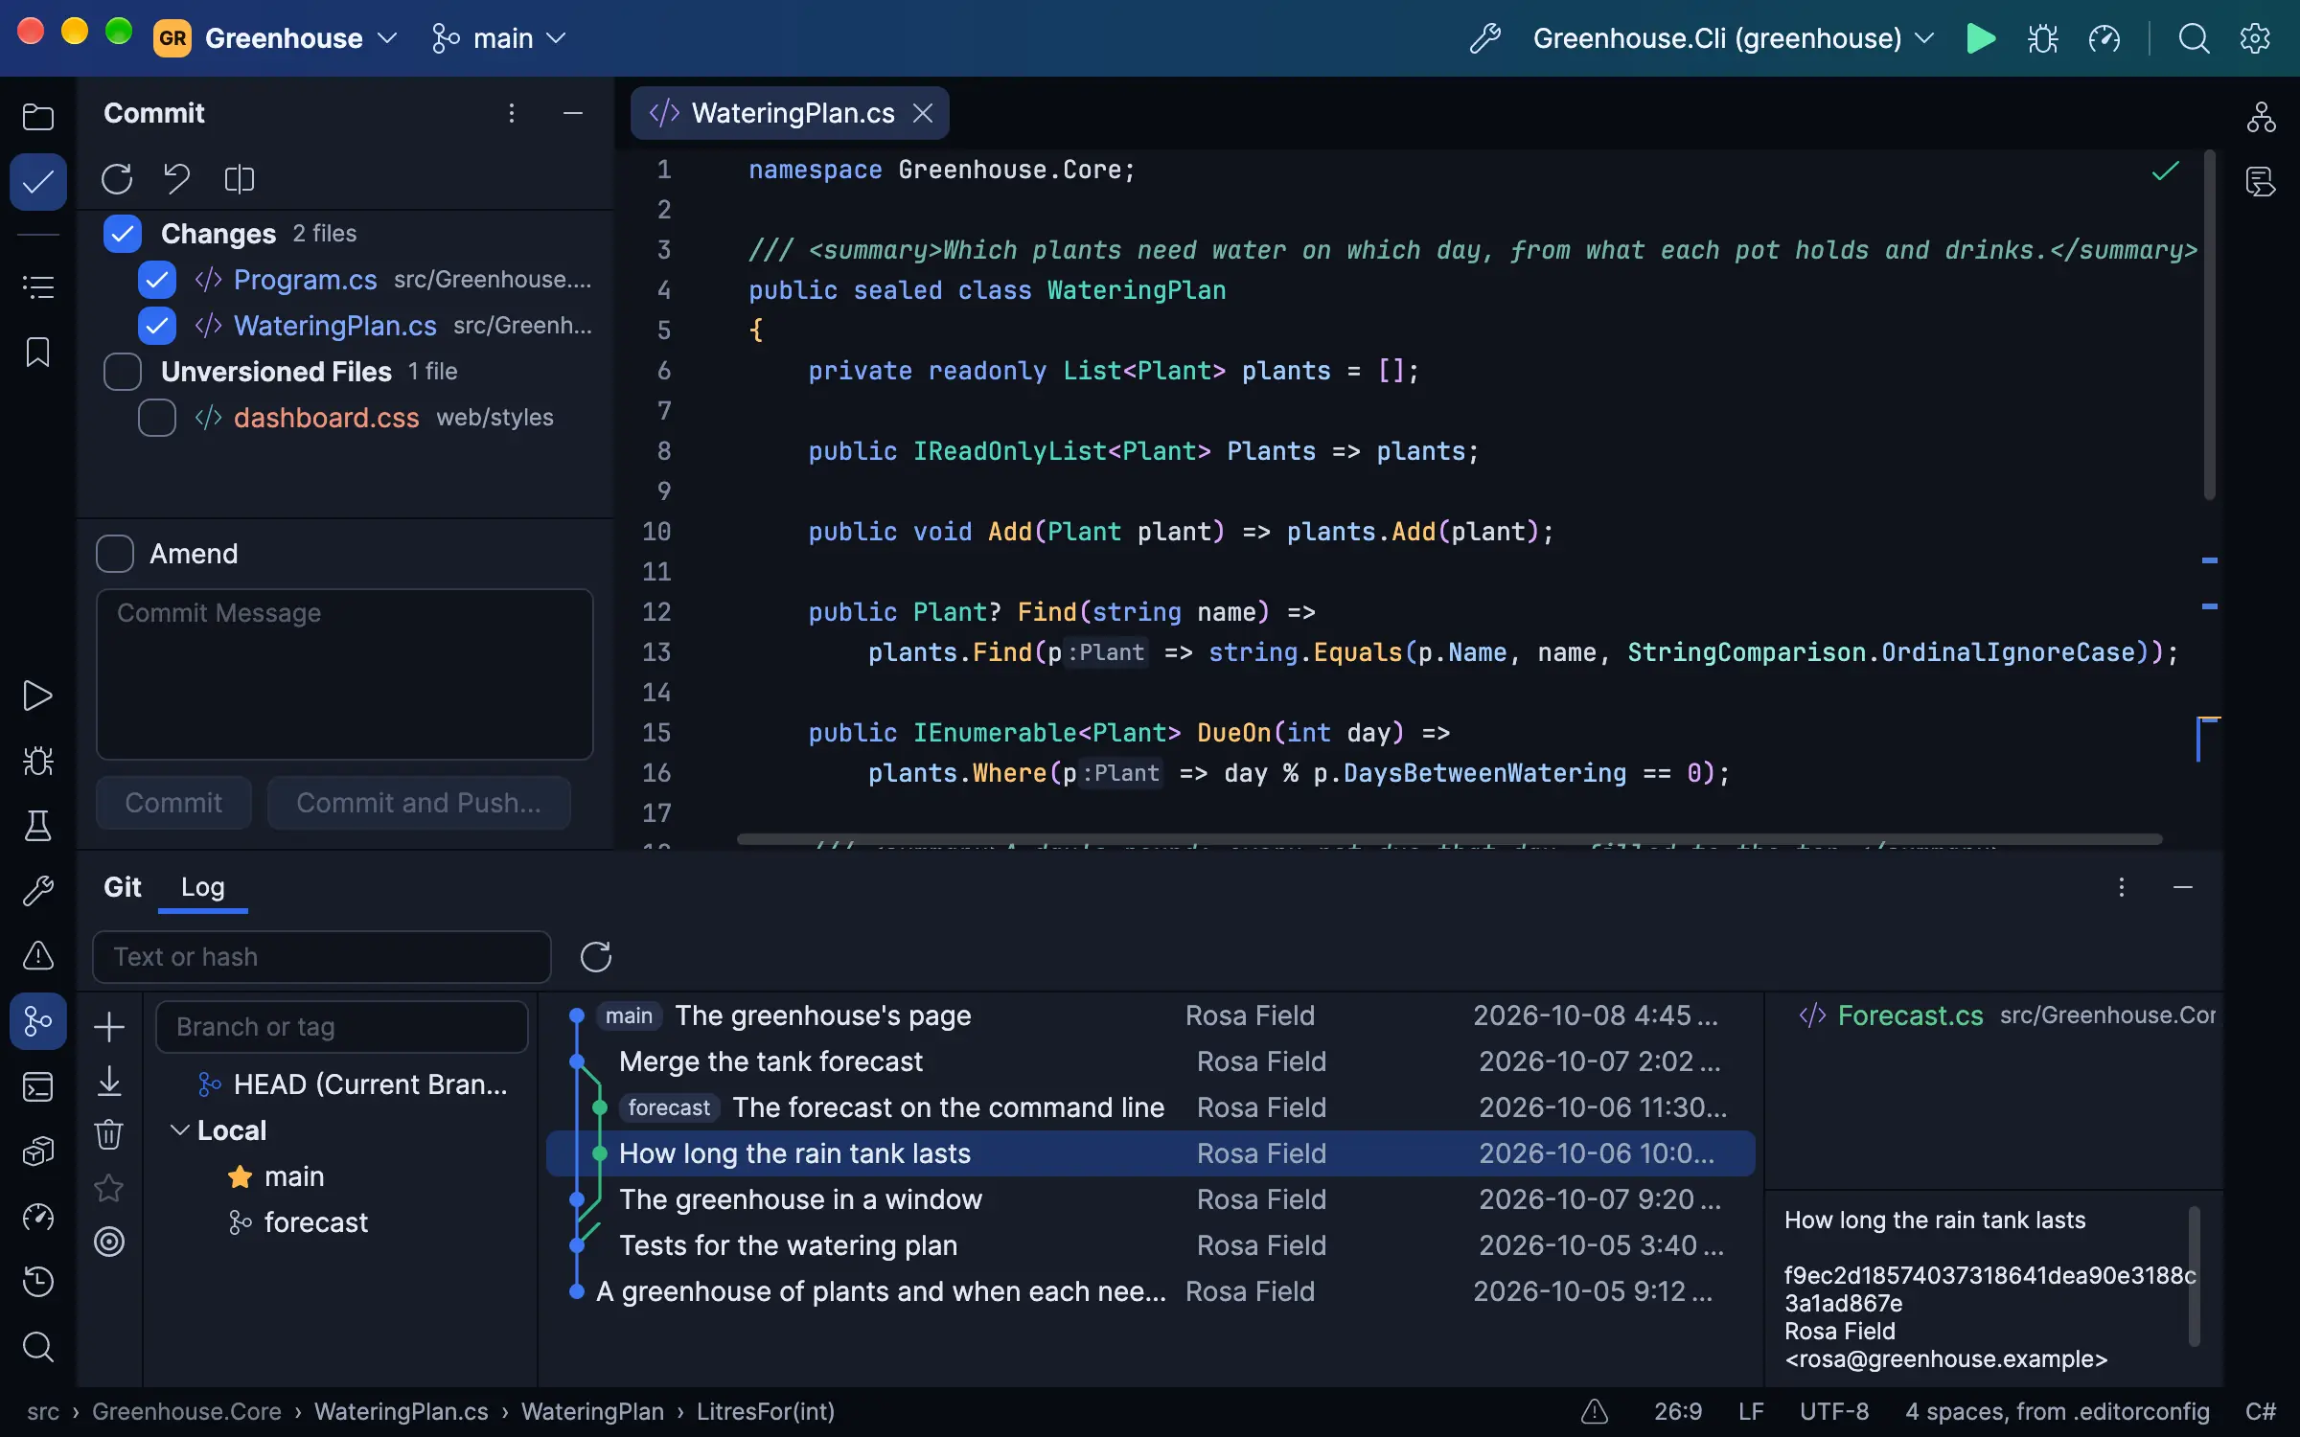Image resolution: width=2300 pixels, height=1437 pixels.
Task: Open the Terminal tool window
Action: (x=37, y=1086)
